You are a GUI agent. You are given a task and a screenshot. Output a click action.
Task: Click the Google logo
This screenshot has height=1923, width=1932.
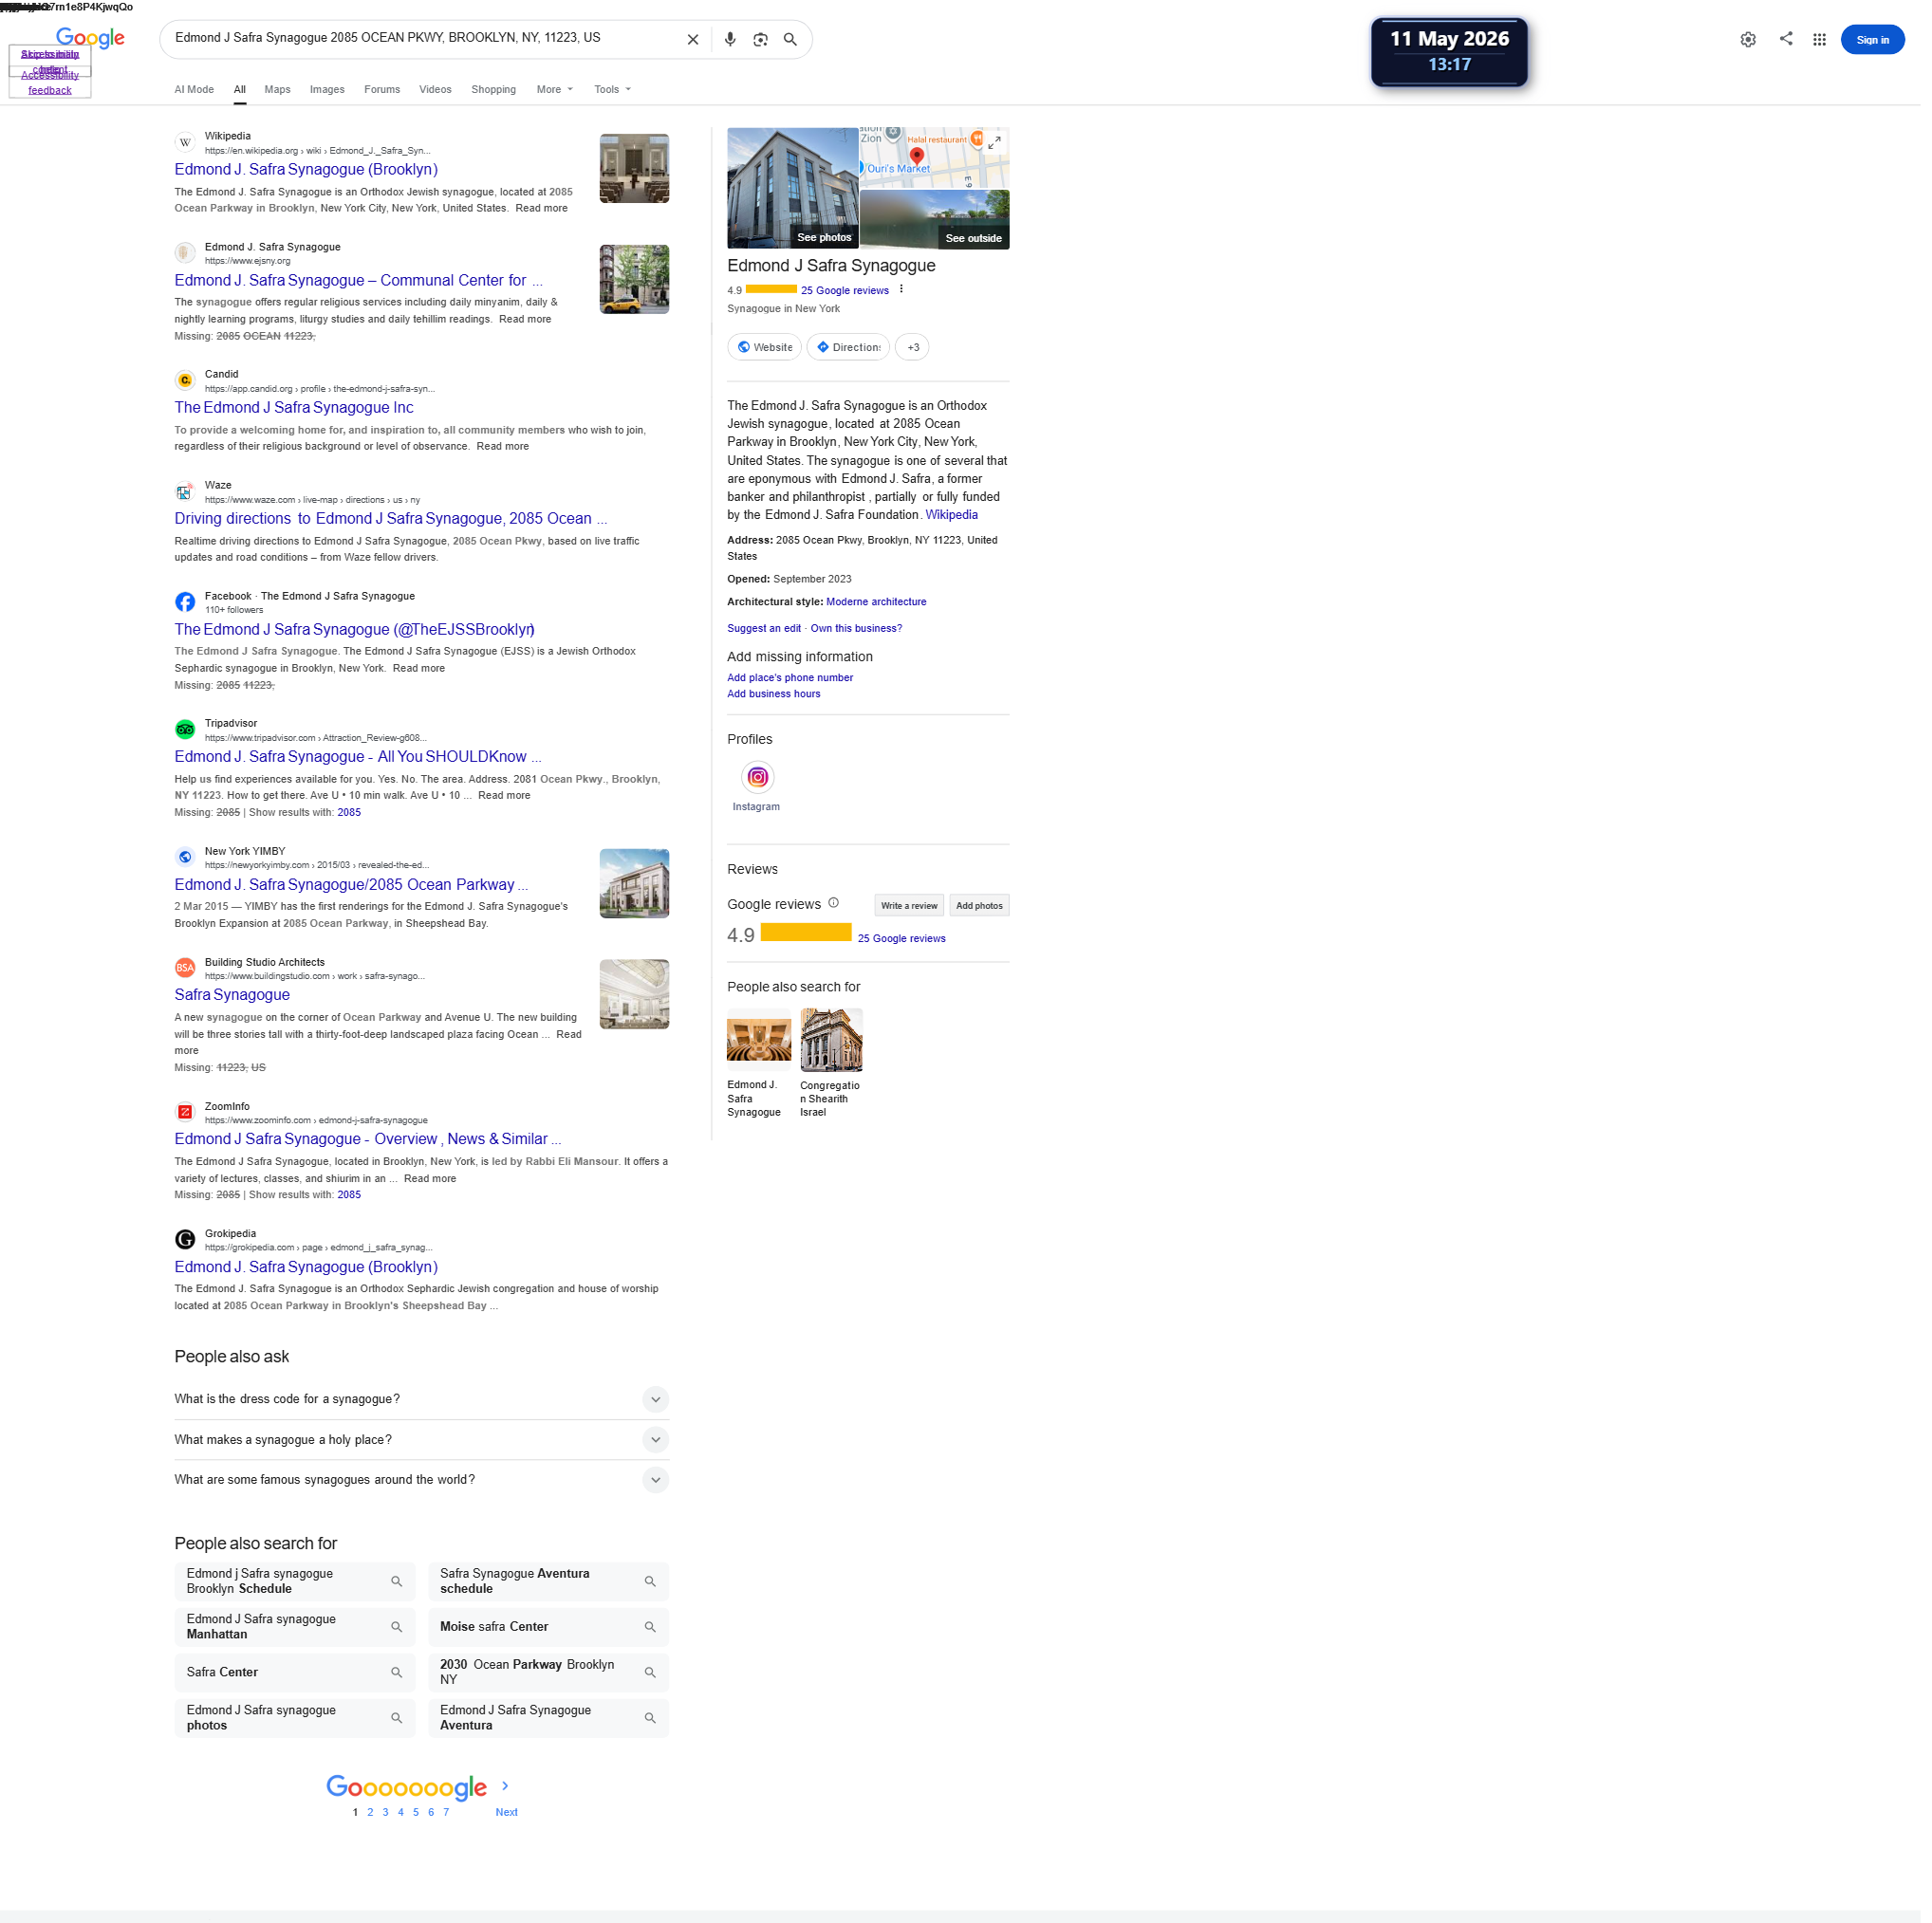91,39
